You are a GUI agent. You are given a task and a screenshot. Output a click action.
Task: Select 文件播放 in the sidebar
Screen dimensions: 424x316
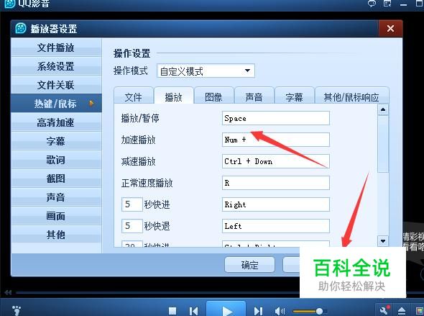(56, 48)
